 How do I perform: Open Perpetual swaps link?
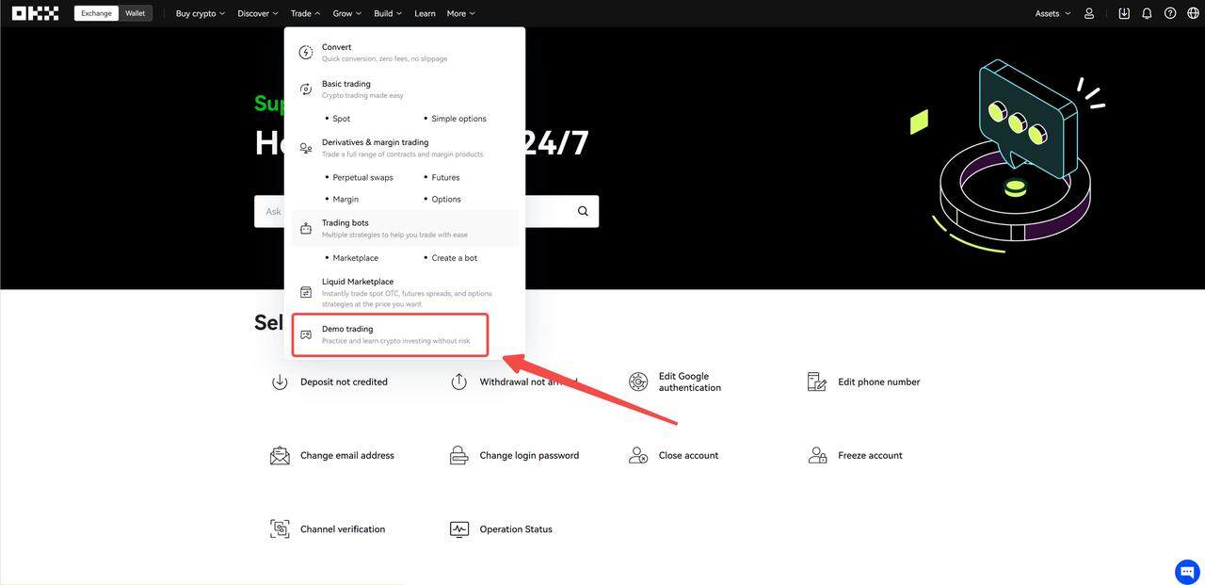click(363, 177)
